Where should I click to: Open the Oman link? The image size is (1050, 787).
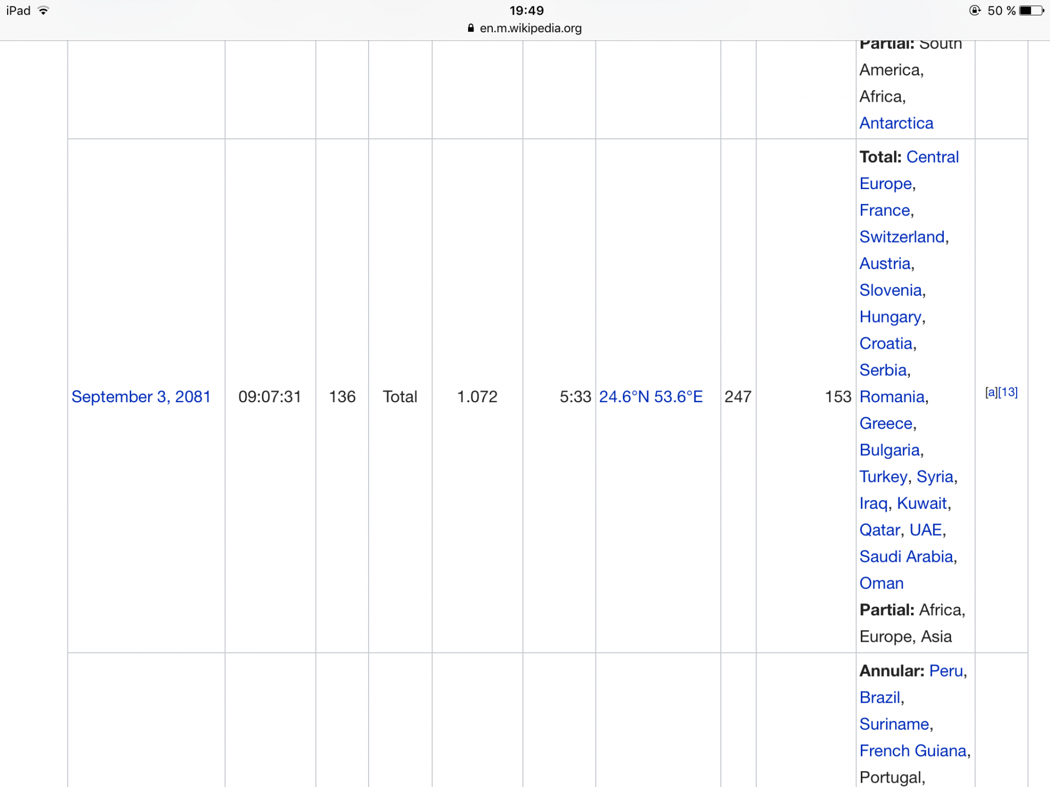click(x=882, y=583)
